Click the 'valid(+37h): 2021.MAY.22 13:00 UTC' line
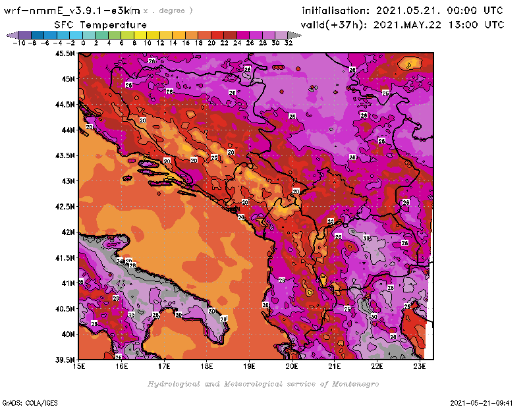 (x=402, y=25)
